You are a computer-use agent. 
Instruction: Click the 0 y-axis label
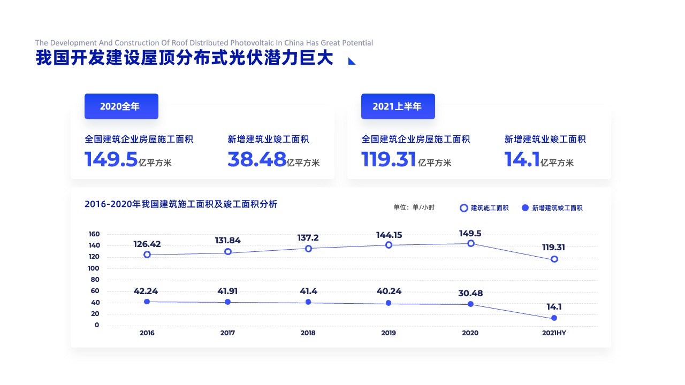[x=97, y=325]
